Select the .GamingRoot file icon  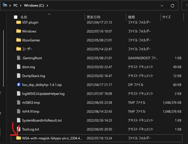point(19,58)
